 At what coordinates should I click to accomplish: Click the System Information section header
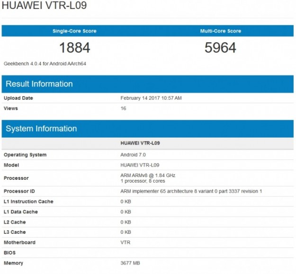[x=41, y=129]
